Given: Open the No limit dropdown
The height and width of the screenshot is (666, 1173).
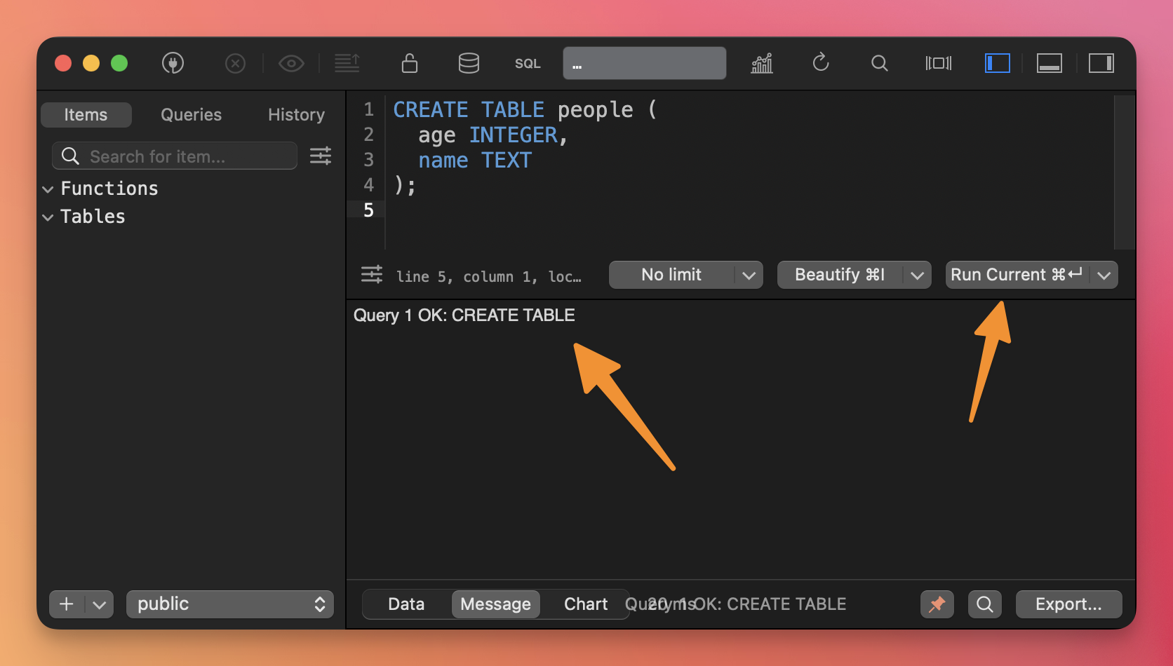Looking at the screenshot, I should (x=685, y=275).
